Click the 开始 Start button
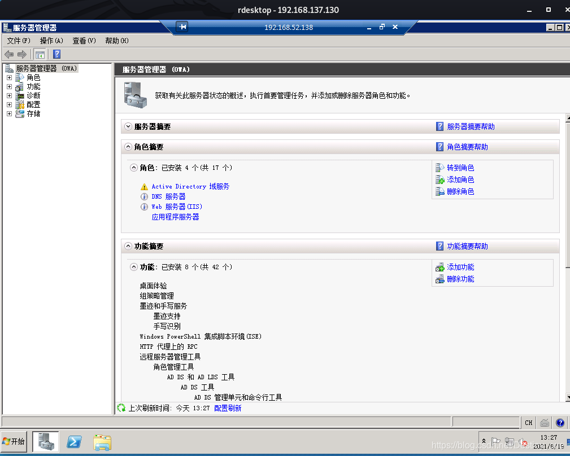570x456 pixels. 14,441
